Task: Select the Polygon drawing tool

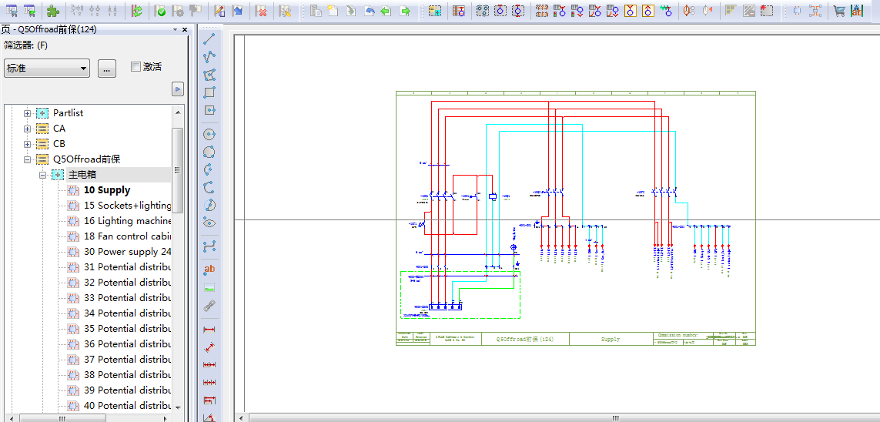Action: click(x=209, y=74)
